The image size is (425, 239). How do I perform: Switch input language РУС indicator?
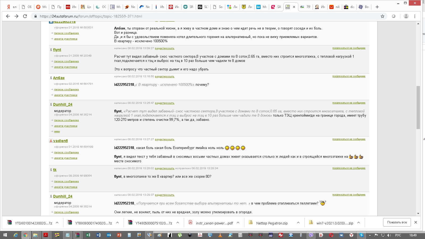398,235
